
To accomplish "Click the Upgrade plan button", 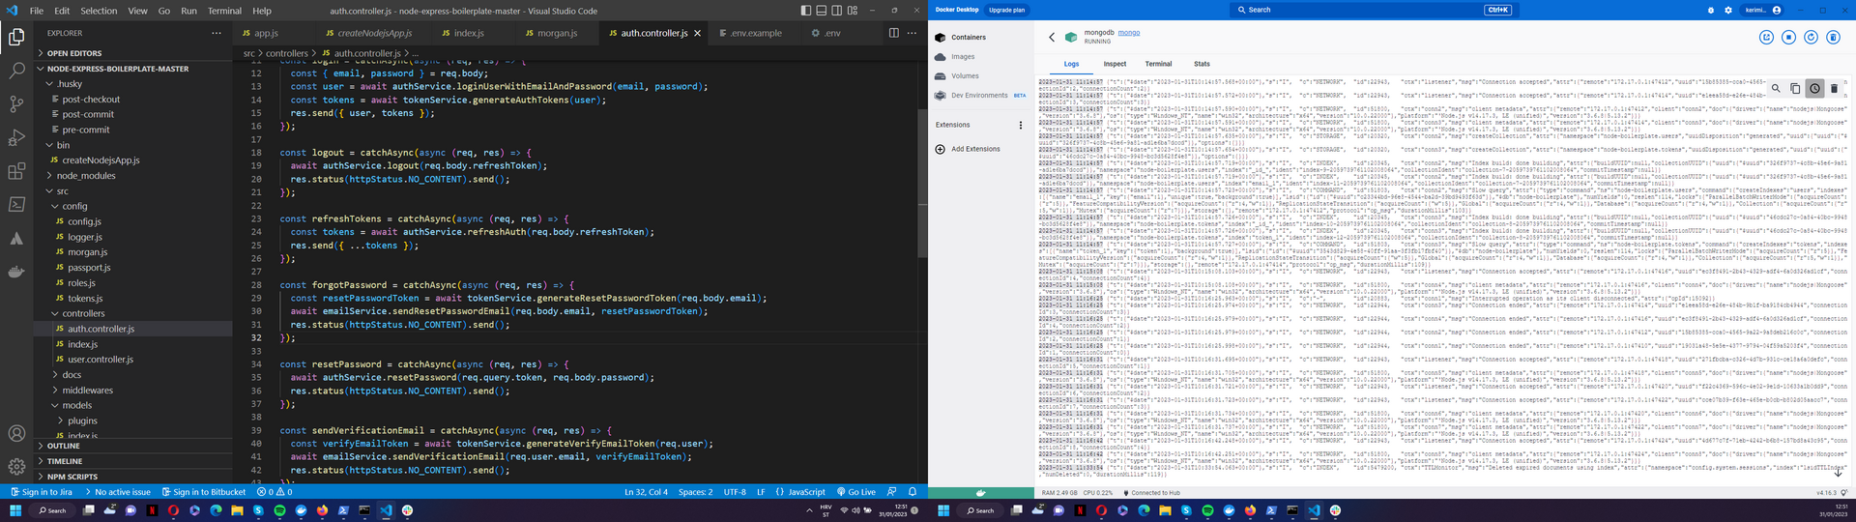I will (x=1006, y=10).
